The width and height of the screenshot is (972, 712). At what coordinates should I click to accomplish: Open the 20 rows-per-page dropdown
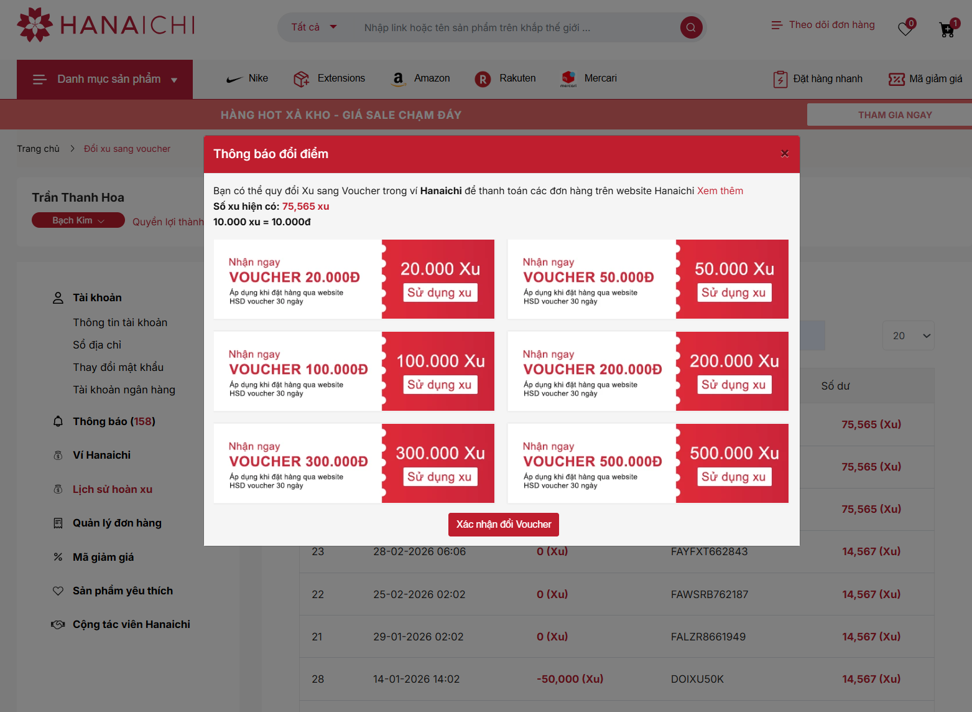point(908,336)
